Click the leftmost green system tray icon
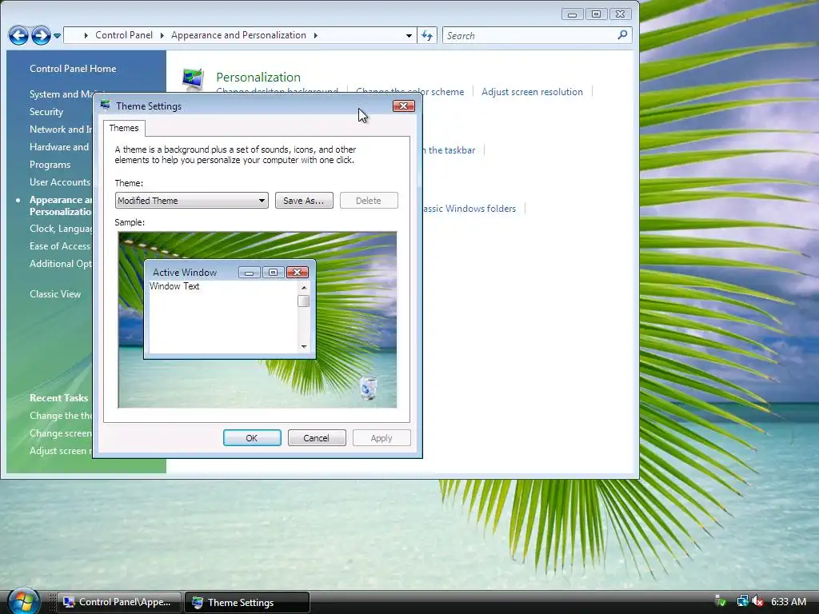This screenshot has height=614, width=819. (721, 601)
